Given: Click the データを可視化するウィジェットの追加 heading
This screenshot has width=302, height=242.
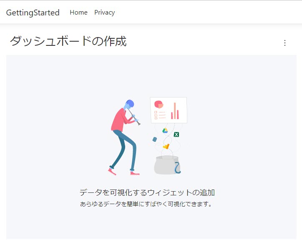Looking at the screenshot, I should pos(147,192).
